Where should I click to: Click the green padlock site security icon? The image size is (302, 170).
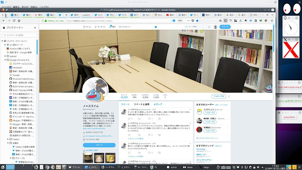click(46, 21)
